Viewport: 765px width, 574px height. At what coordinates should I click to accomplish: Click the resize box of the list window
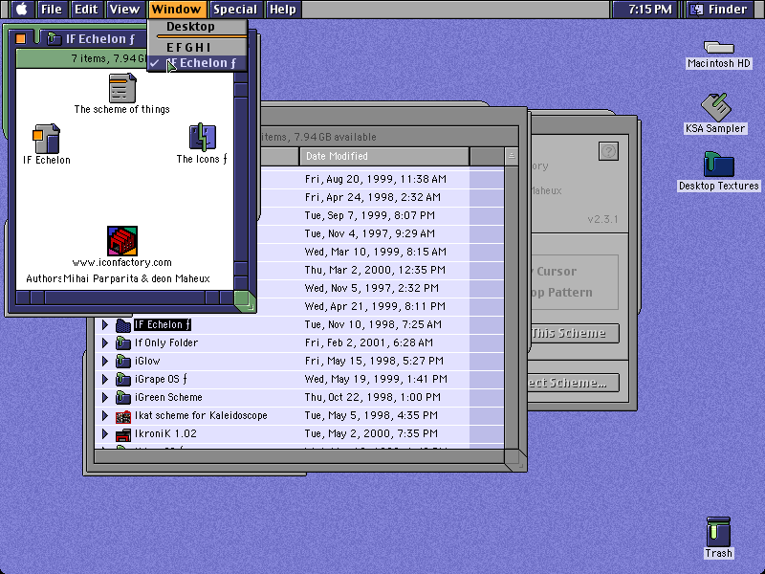(514, 460)
